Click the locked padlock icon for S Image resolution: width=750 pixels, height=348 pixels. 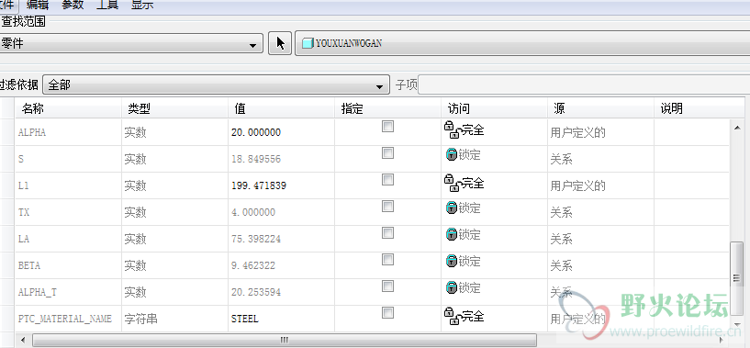pos(451,154)
